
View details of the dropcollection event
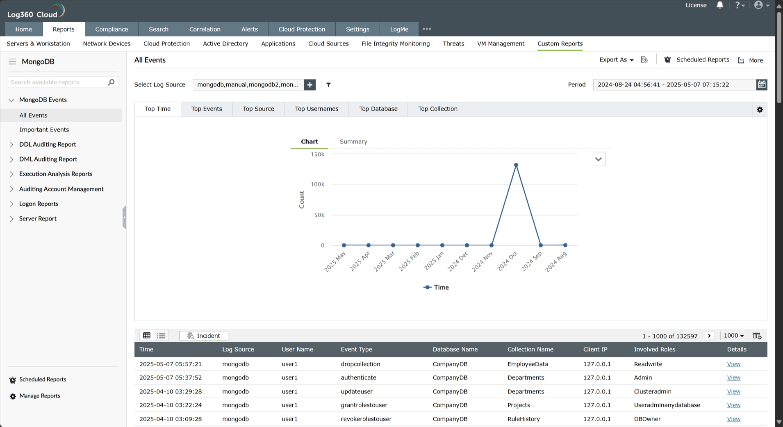pos(733,364)
